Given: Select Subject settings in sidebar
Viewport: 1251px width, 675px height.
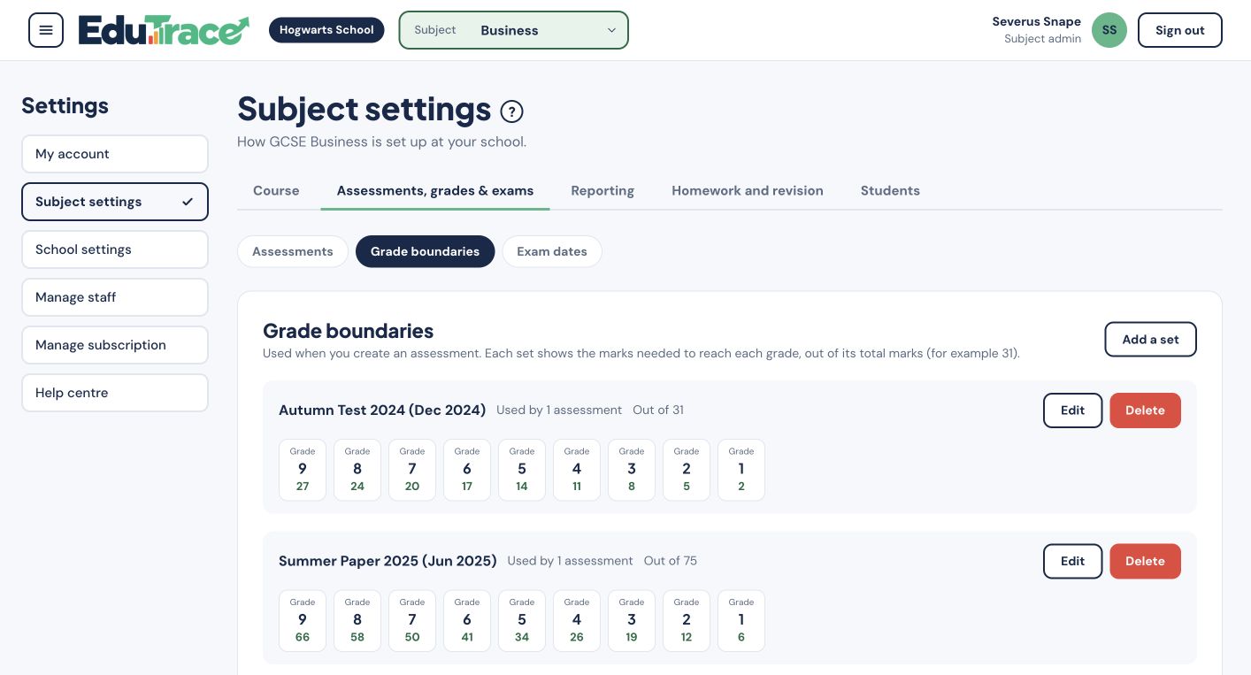Looking at the screenshot, I should pyautogui.click(x=115, y=202).
